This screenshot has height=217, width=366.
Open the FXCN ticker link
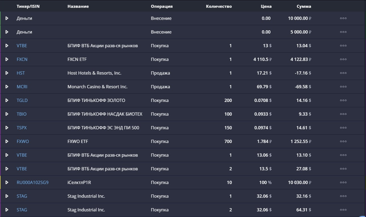click(x=22, y=59)
